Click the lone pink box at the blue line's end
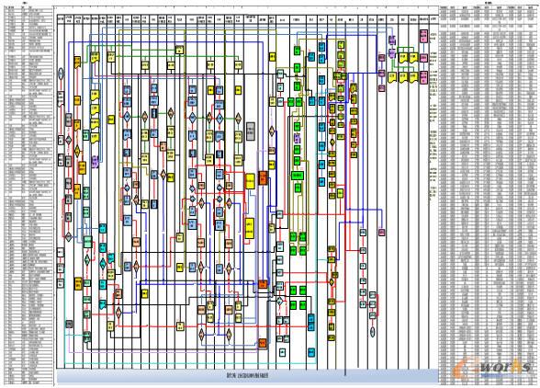The image size is (540, 388). (x=382, y=232)
